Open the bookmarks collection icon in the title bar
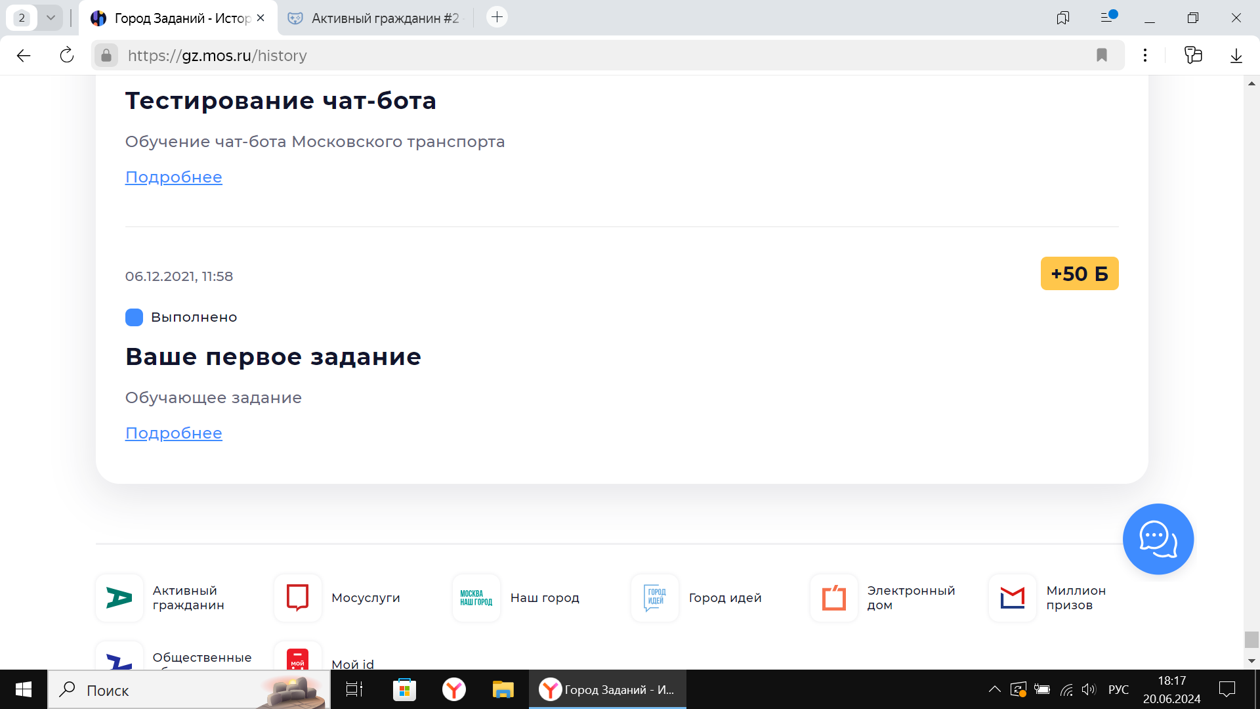 coord(1063,18)
